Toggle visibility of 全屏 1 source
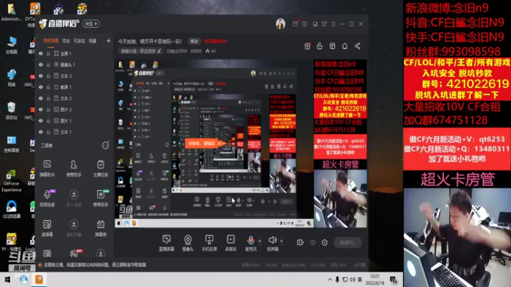This screenshot has height=287, width=511. click(41, 54)
